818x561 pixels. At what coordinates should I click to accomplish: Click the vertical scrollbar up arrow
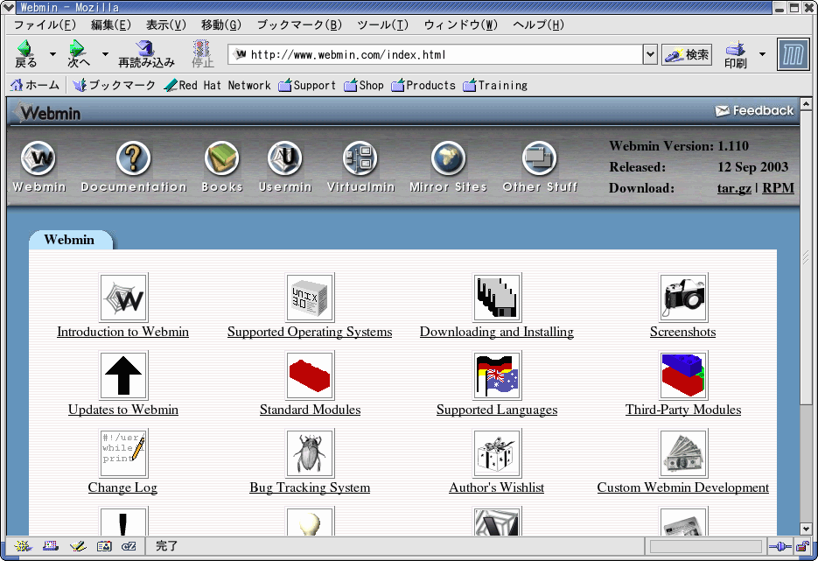(806, 104)
